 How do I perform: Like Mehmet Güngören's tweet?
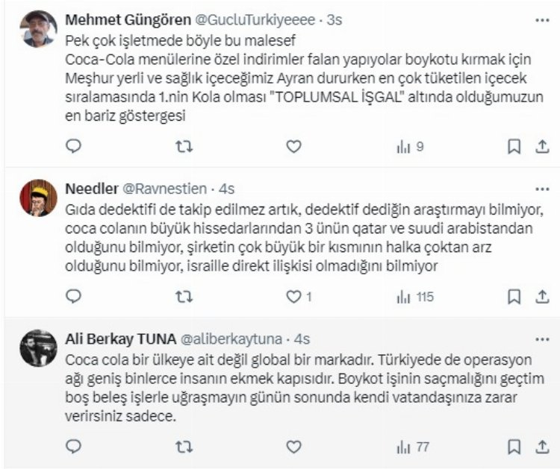pyautogui.click(x=294, y=147)
